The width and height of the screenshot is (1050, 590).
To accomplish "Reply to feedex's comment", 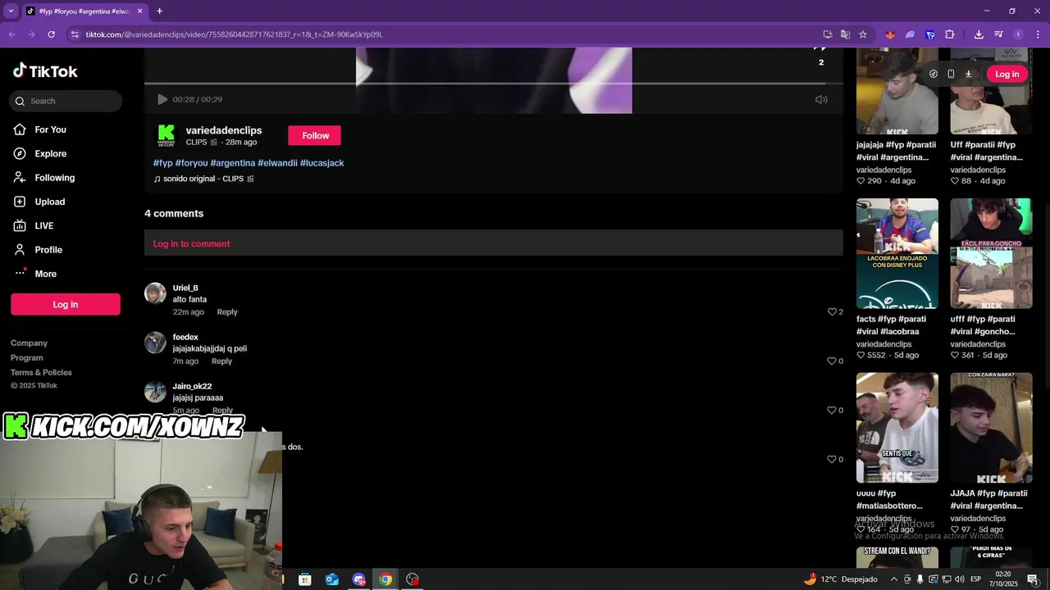I will click(221, 361).
